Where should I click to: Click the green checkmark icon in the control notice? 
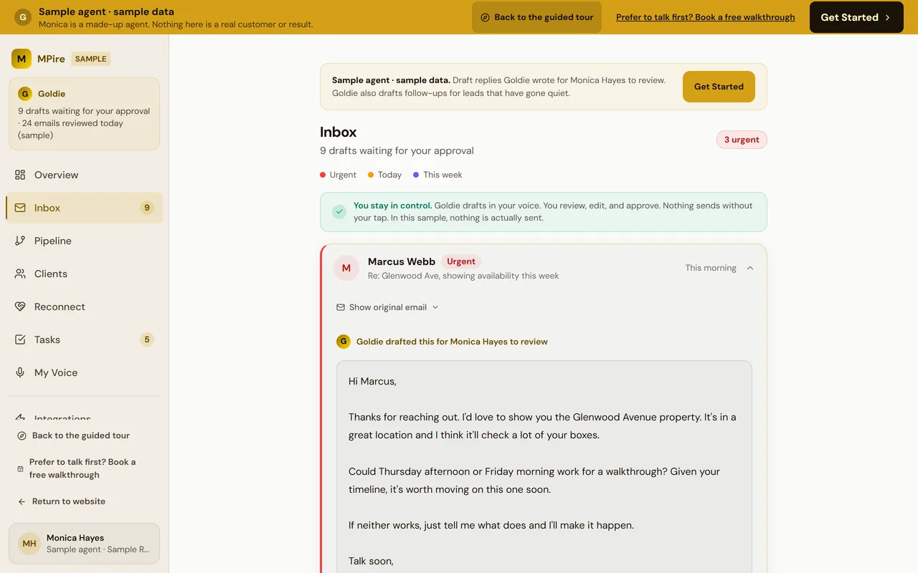click(339, 212)
